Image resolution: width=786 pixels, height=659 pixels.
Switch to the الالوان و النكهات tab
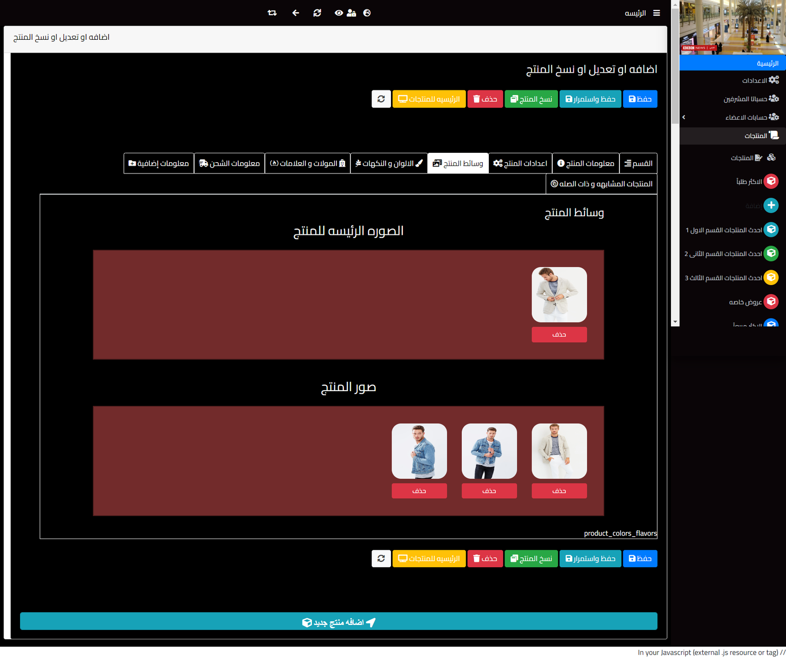pyautogui.click(x=389, y=164)
